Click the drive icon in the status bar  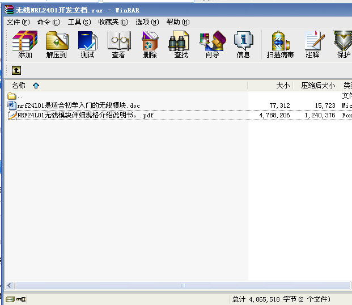[10, 299]
